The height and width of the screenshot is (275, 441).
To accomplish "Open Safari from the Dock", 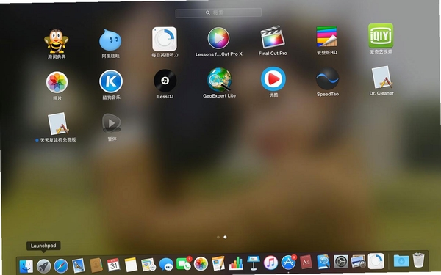I will pyautogui.click(x=61, y=265).
